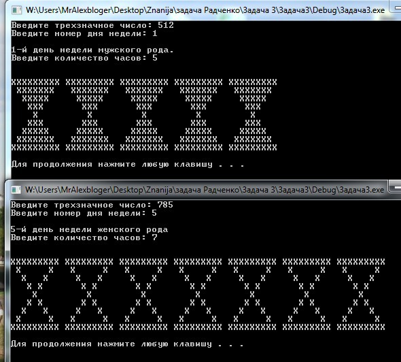
Task: Click upper window title bar showing Задача3.exe path
Action: pyautogui.click(x=205, y=10)
